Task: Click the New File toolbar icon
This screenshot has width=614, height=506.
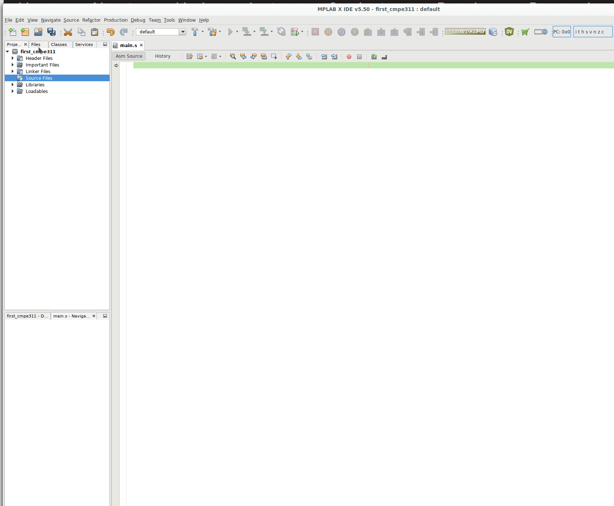Action: pyautogui.click(x=12, y=32)
